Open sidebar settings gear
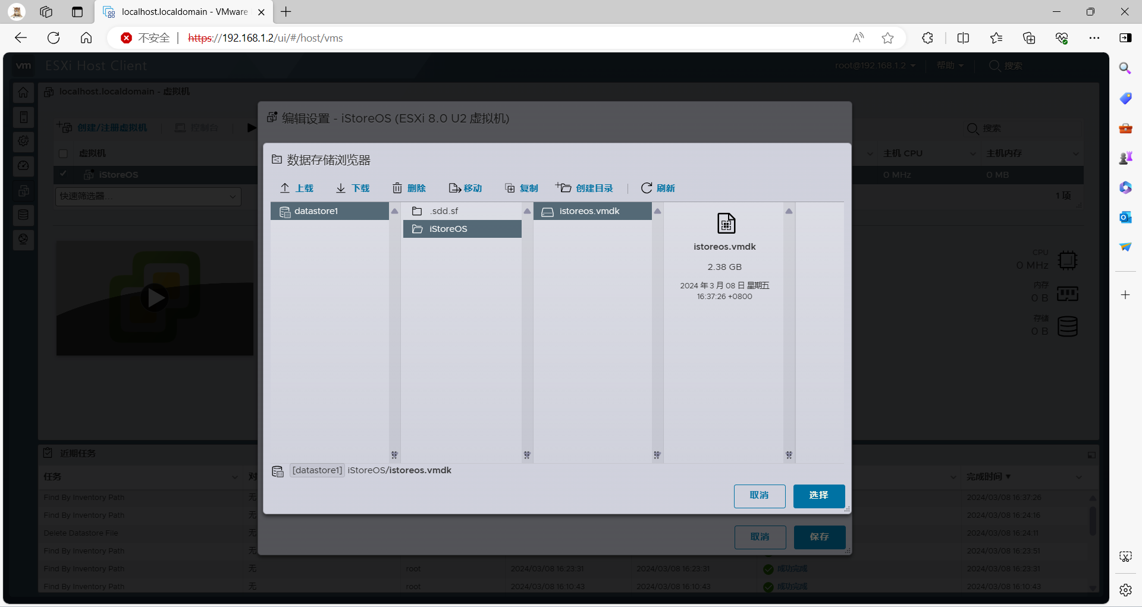 (x=1125, y=590)
